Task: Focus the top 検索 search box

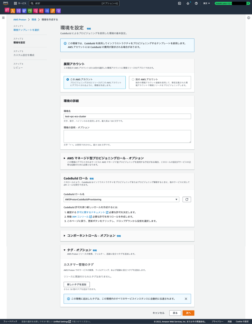Action: click(74, 3)
